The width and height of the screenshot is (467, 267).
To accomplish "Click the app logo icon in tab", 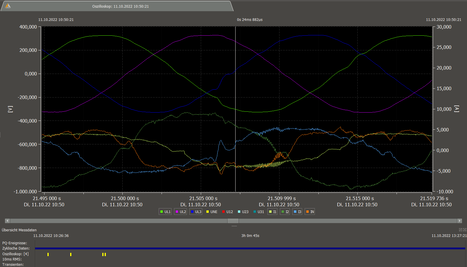I will (x=8, y=6).
